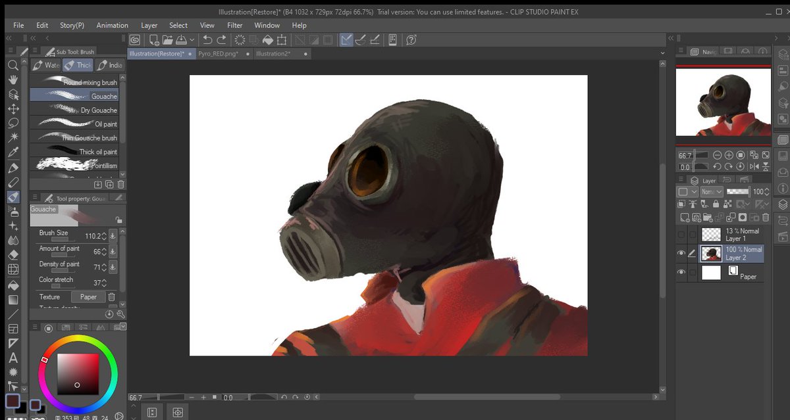Choose the Paper texture button
790x420 pixels.
(88, 296)
